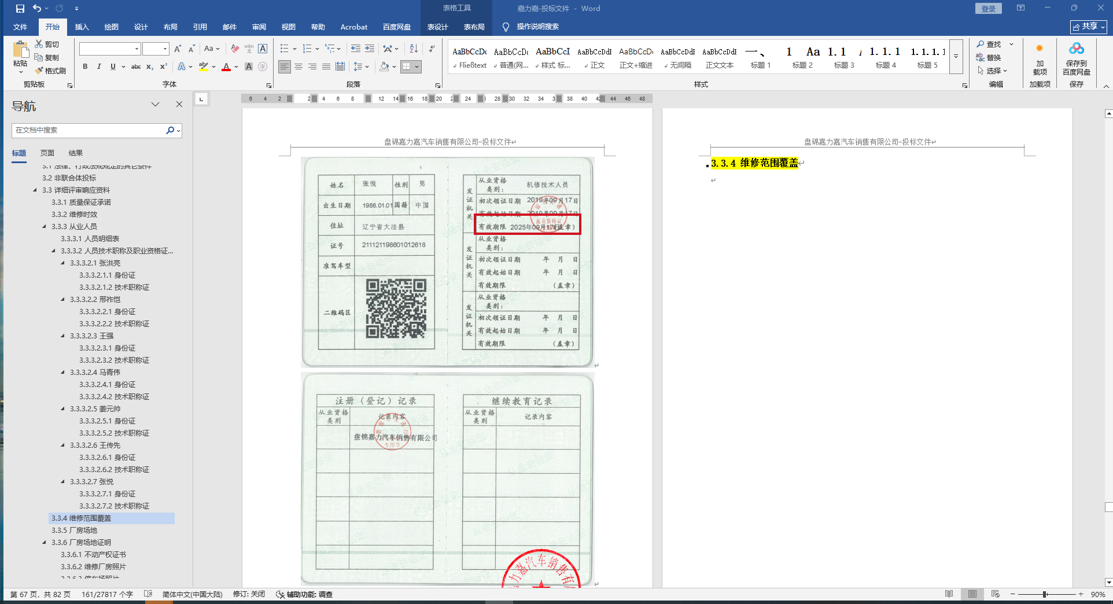Open the 加载项 add-ins button
Image resolution: width=1113 pixels, height=604 pixels.
coord(1040,58)
